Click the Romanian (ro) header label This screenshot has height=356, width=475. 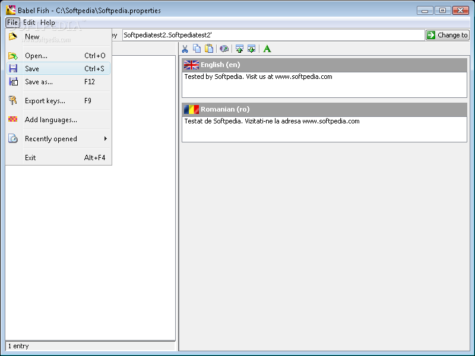coord(225,109)
